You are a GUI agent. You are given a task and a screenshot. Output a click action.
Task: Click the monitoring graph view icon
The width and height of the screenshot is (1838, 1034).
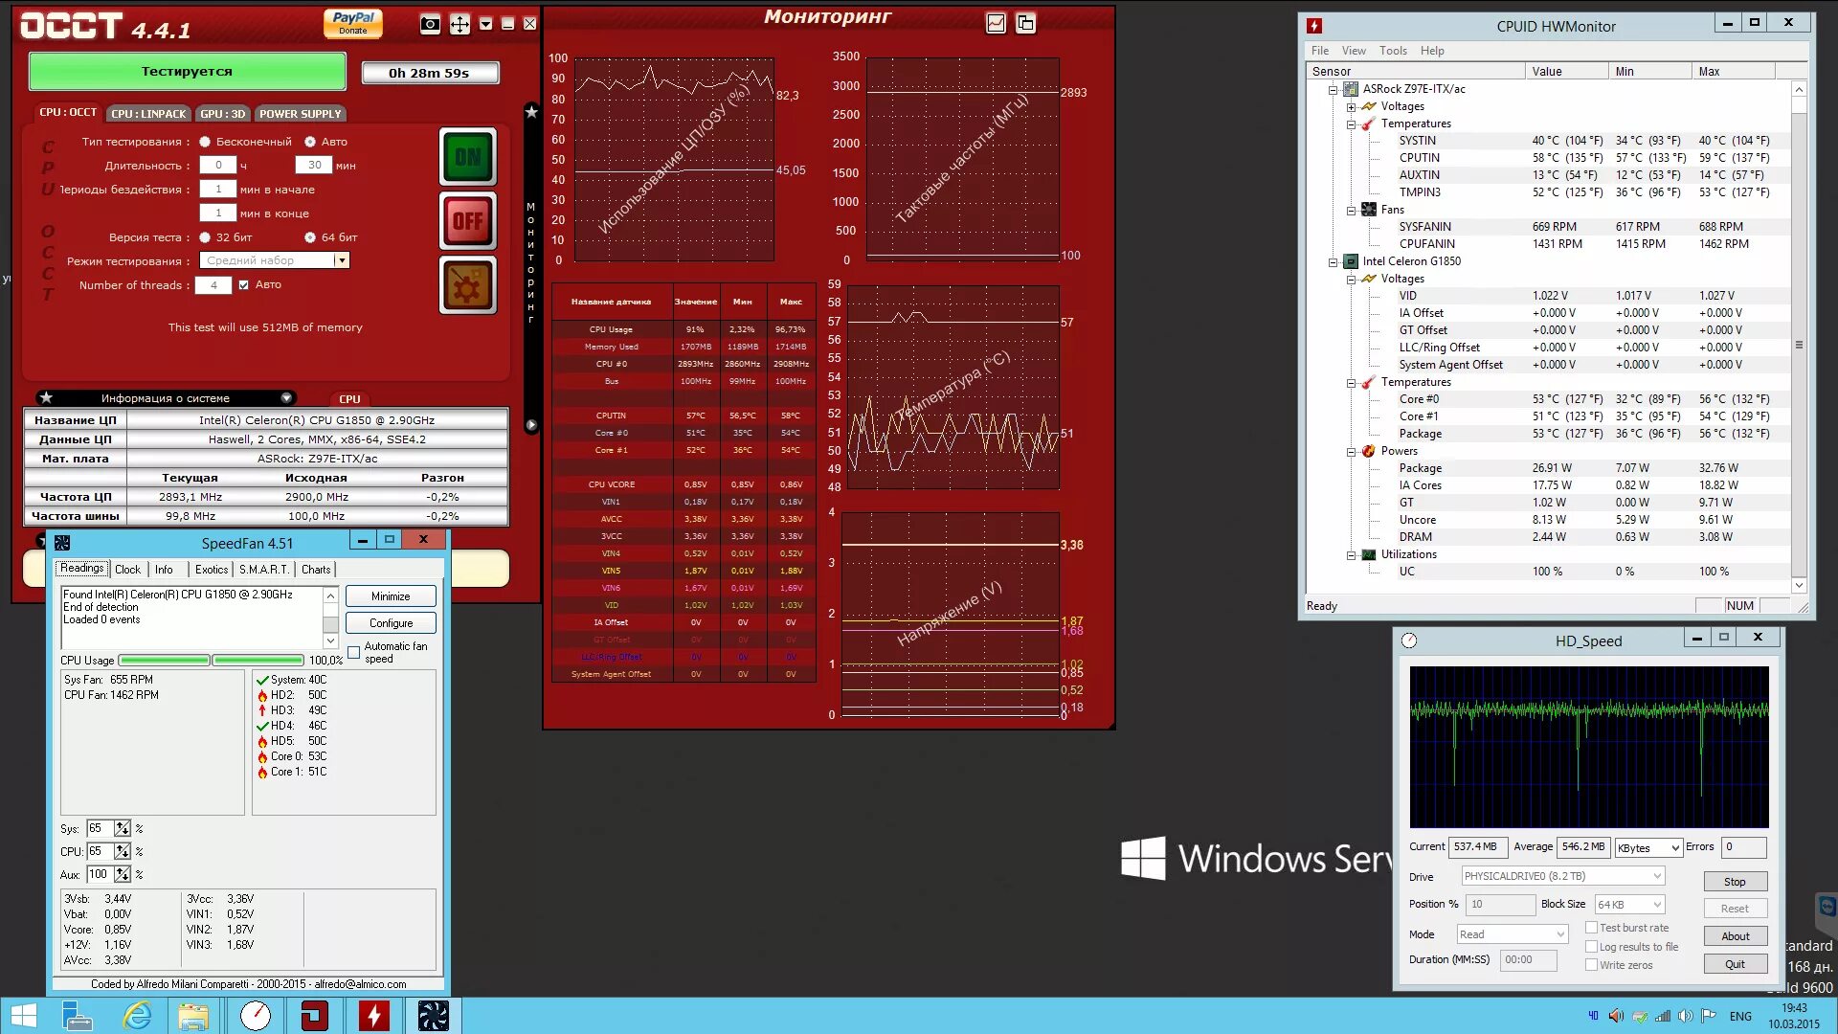[x=996, y=23]
